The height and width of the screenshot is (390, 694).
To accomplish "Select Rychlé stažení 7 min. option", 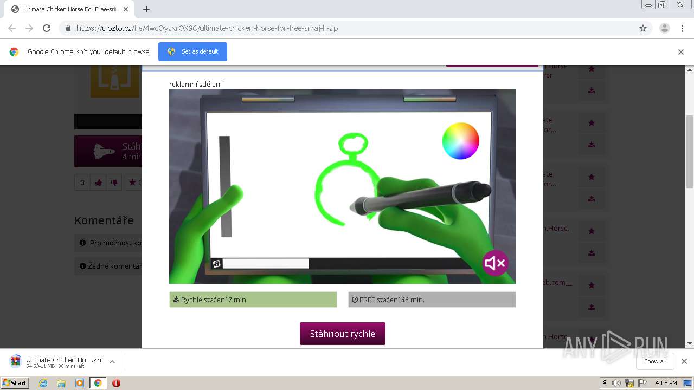I will (253, 300).
